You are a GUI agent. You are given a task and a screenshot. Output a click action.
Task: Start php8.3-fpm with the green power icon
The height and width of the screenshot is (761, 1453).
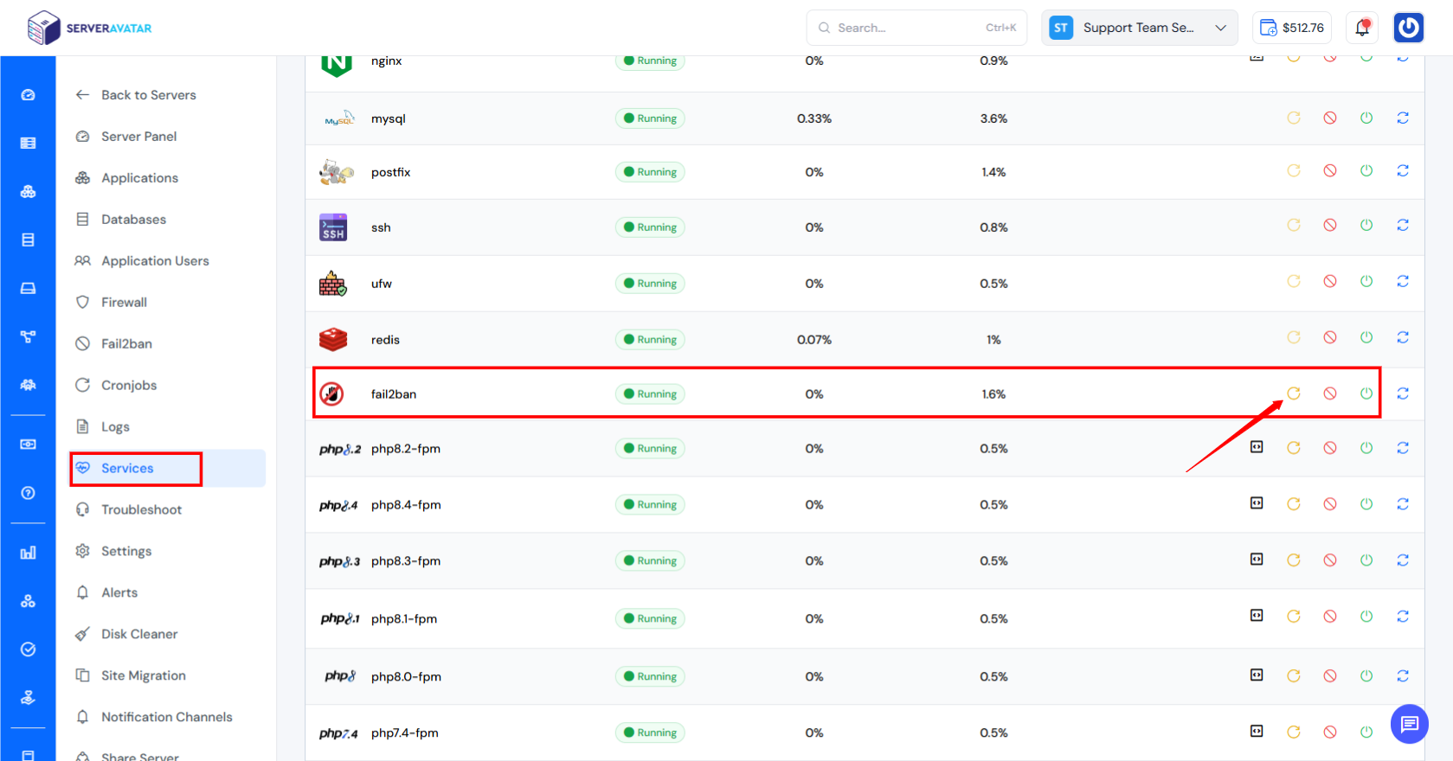tap(1366, 560)
